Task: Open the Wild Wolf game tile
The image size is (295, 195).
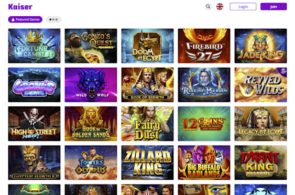Action: click(x=91, y=85)
